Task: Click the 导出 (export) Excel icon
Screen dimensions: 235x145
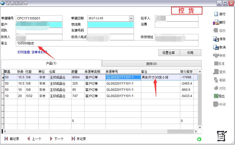Action: point(216,96)
